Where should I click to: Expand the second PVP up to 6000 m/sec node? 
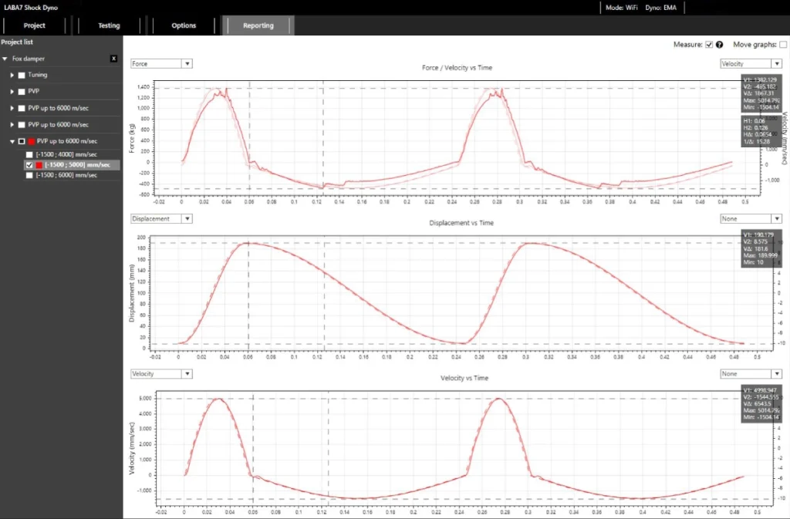(12, 125)
